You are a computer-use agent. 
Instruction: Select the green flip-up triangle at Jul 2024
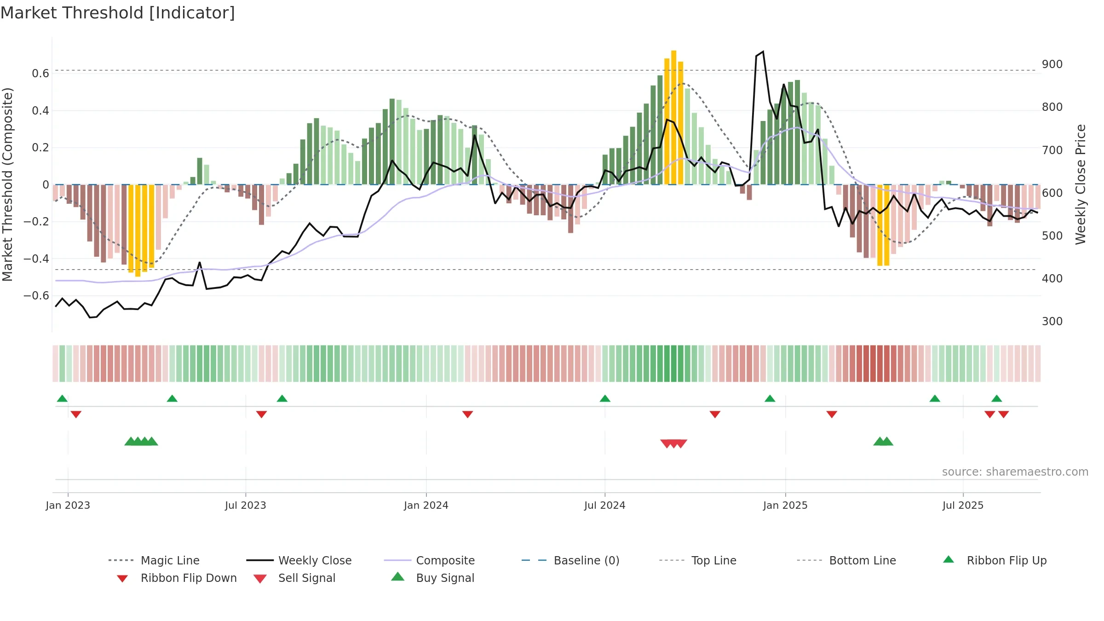coord(605,398)
